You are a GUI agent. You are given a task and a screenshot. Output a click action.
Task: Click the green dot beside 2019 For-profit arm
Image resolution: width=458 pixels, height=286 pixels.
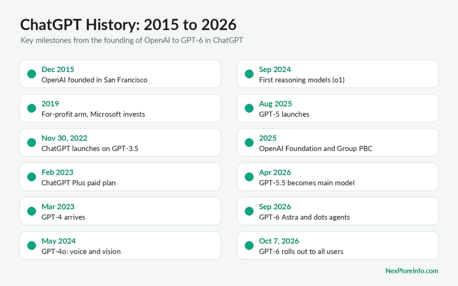click(x=32, y=108)
